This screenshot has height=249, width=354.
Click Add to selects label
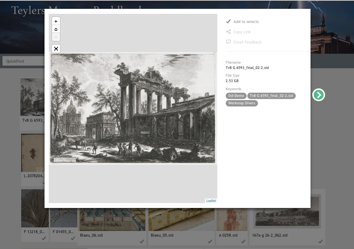246,22
